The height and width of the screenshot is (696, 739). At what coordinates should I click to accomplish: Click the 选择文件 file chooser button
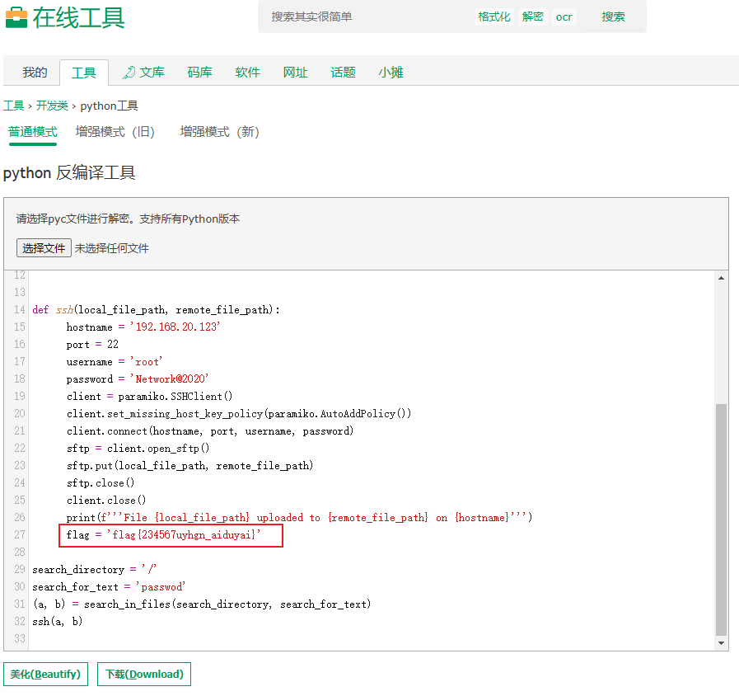pyautogui.click(x=44, y=248)
